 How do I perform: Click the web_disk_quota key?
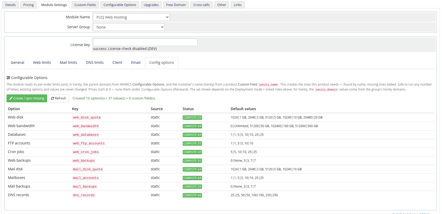[87, 118]
